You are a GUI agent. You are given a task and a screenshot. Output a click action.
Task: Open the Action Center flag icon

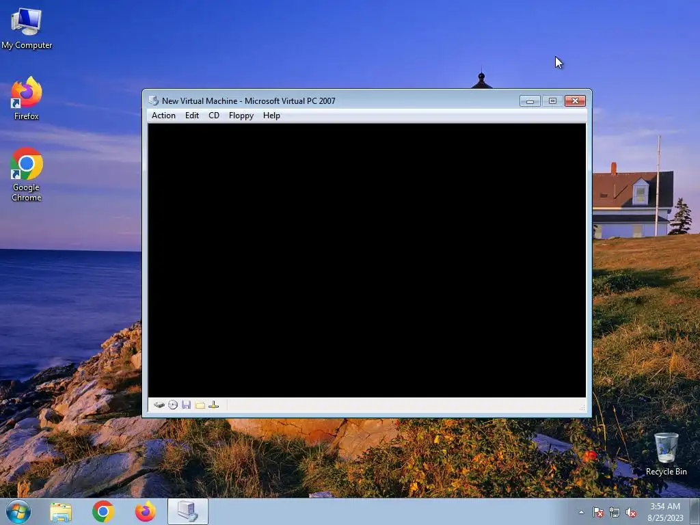[598, 512]
